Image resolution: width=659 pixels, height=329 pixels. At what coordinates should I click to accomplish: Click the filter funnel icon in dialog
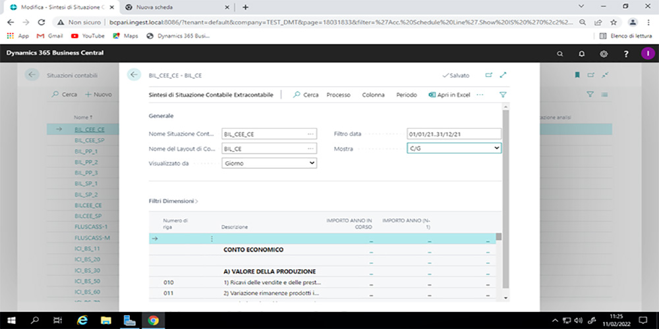tap(503, 95)
